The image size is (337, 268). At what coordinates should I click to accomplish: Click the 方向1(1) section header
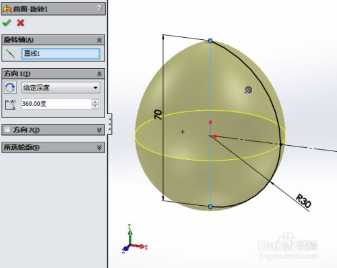point(53,74)
